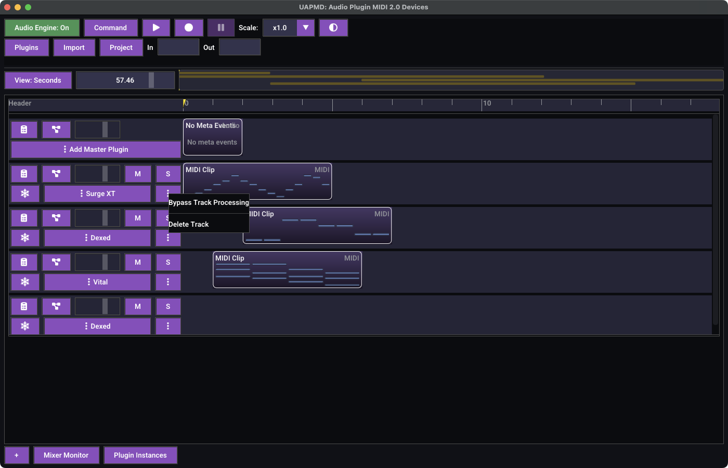Open the Add Master Plugin menu
The width and height of the screenshot is (728, 468).
click(96, 149)
